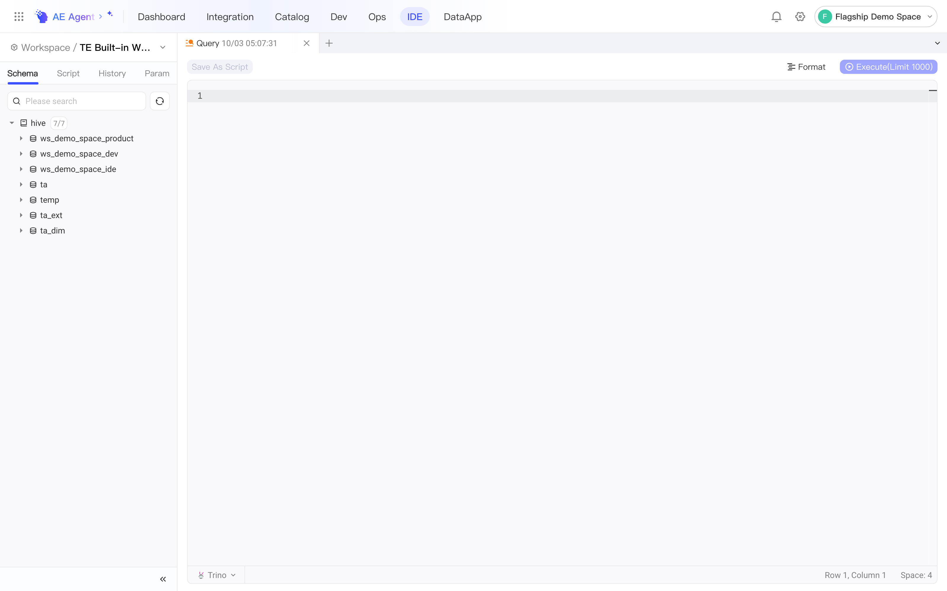This screenshot has width=947, height=591.
Task: Open the Ops section
Action: (377, 17)
